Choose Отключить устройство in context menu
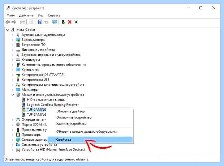Screen dimensions: 224x166 [90, 118]
